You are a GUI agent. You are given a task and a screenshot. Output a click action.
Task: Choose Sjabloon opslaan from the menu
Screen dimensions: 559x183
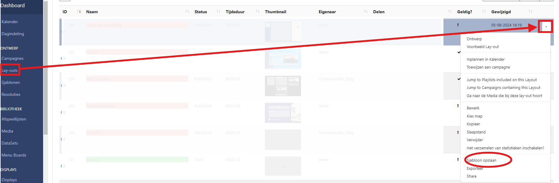(x=481, y=160)
